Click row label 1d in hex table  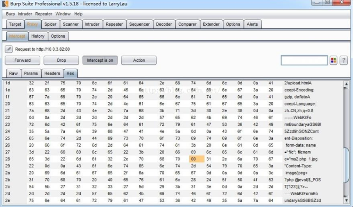point(8,83)
